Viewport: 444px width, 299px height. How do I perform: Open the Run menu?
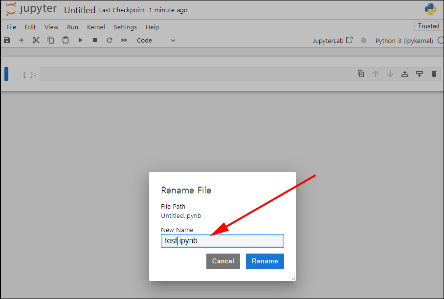(x=72, y=27)
